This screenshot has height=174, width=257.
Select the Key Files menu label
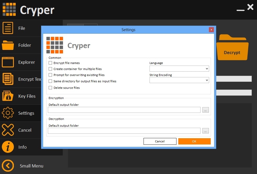pos(27,96)
